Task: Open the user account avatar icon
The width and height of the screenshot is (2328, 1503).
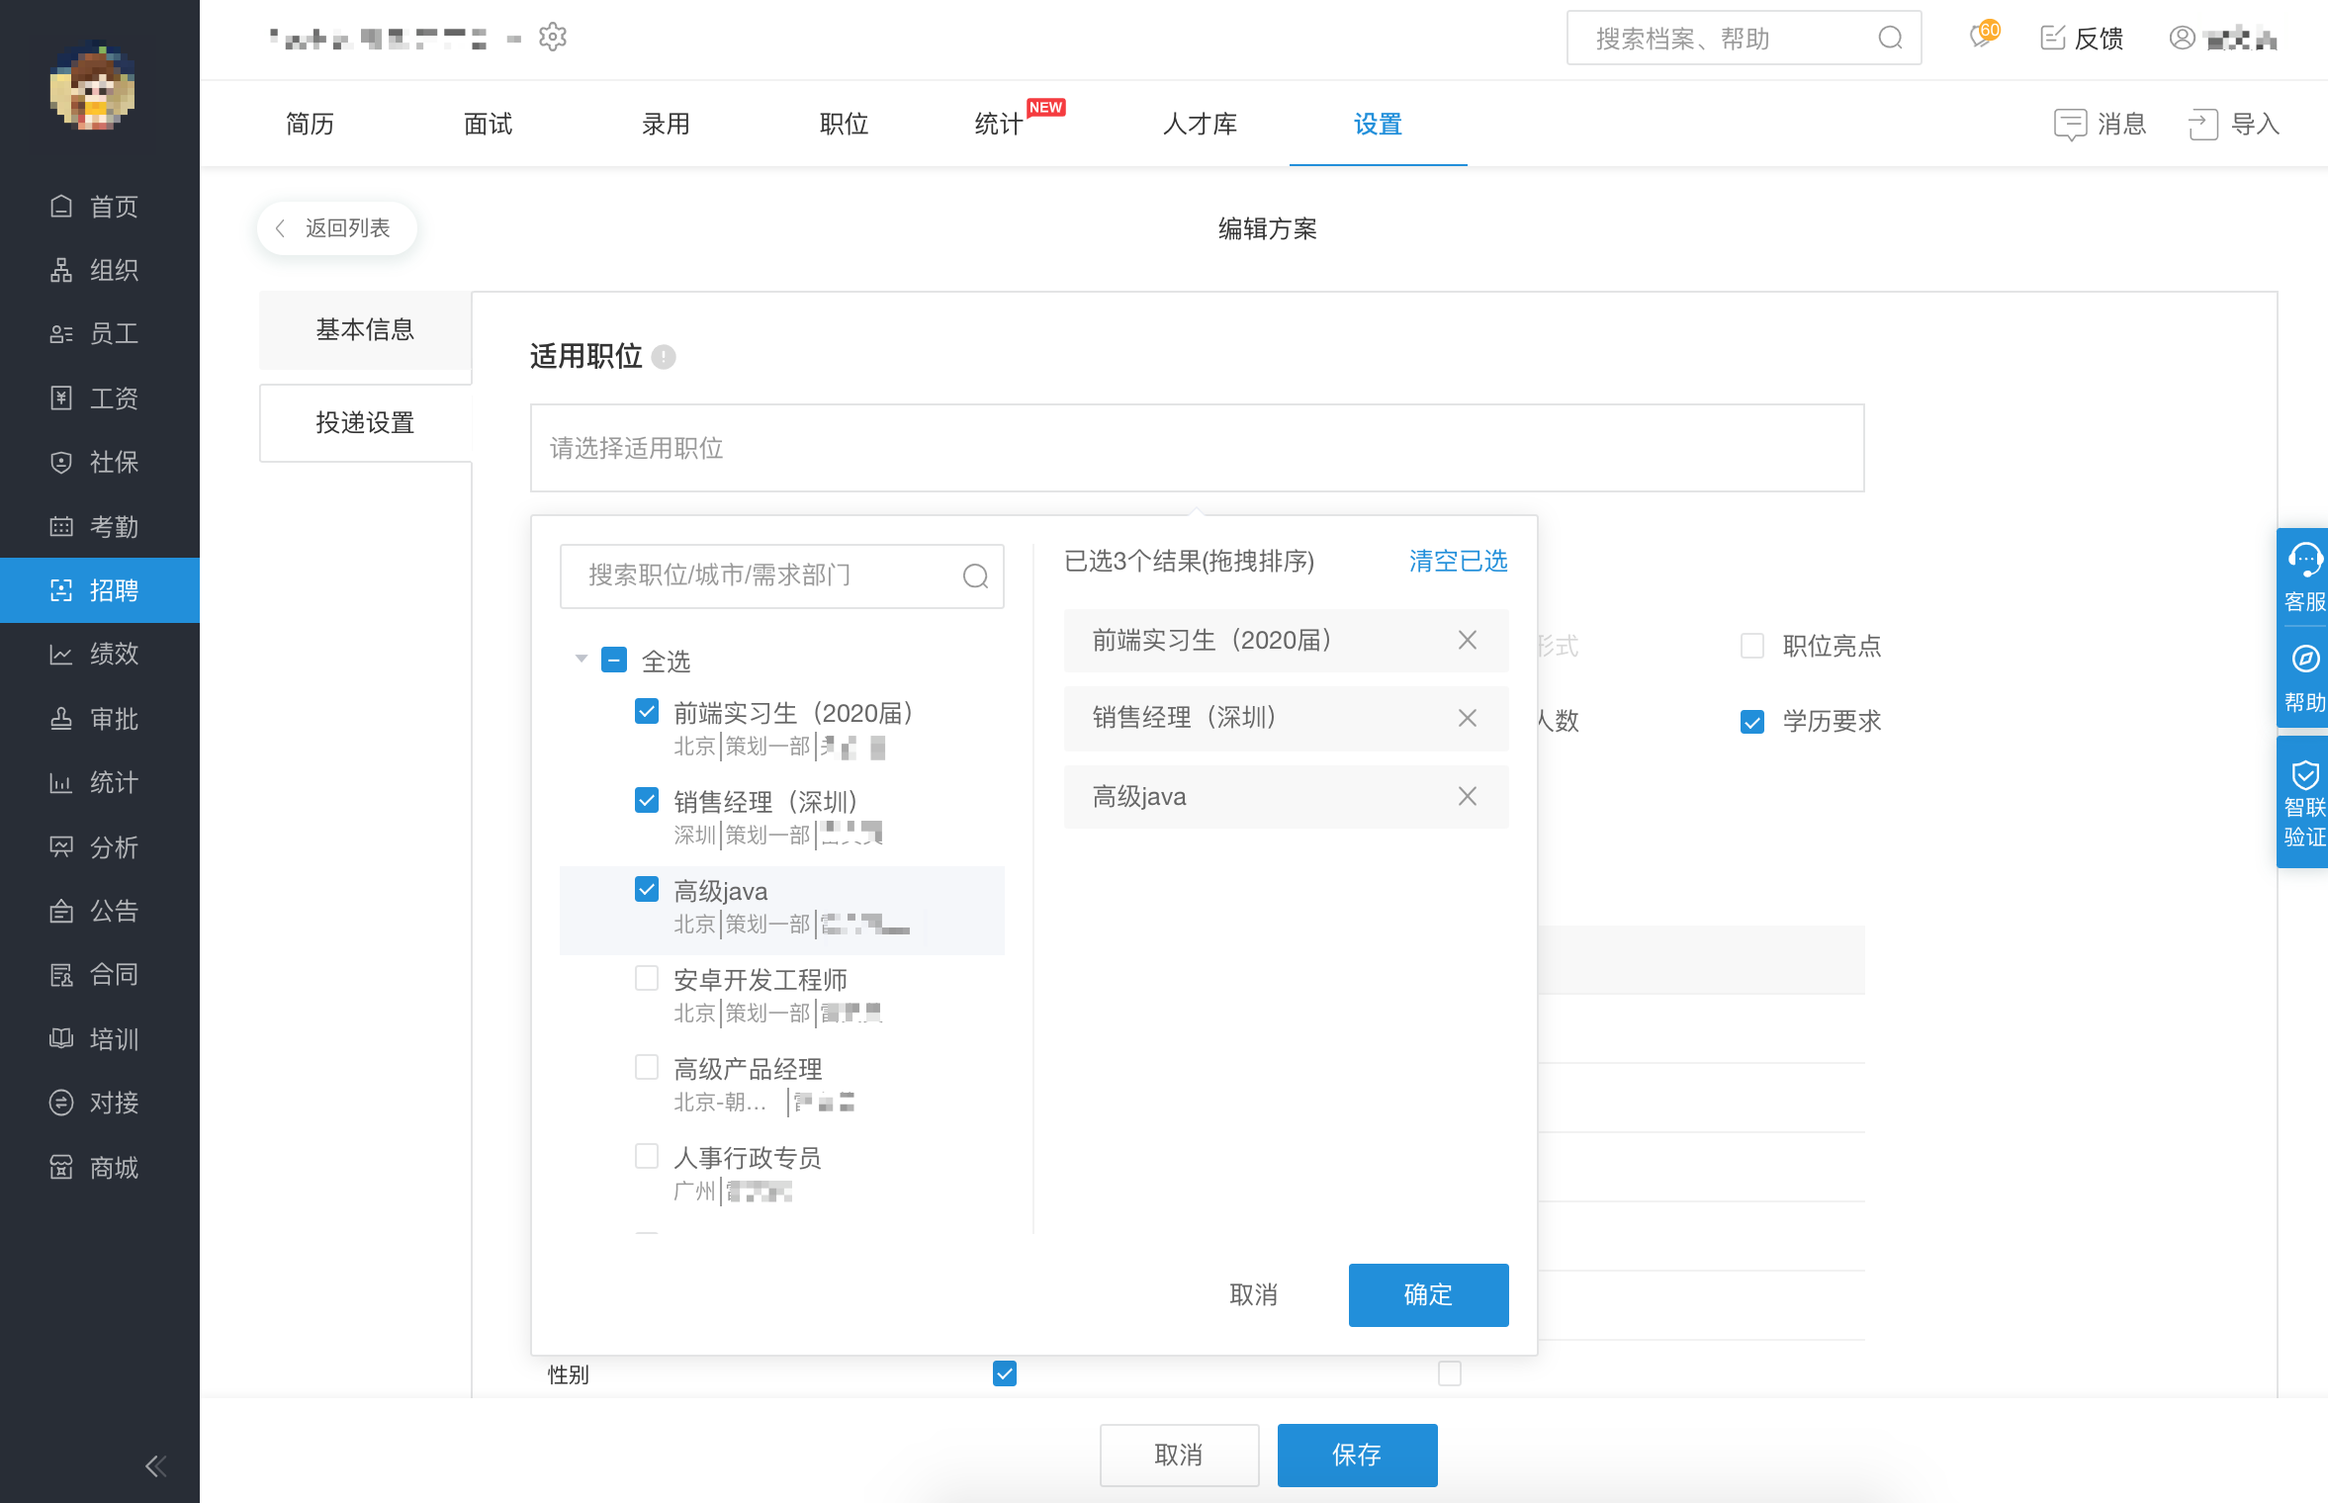Action: [x=2182, y=39]
